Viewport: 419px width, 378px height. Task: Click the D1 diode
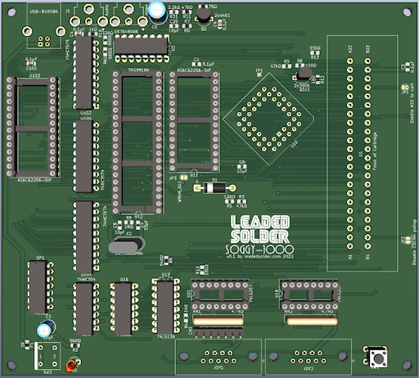coord(215,188)
